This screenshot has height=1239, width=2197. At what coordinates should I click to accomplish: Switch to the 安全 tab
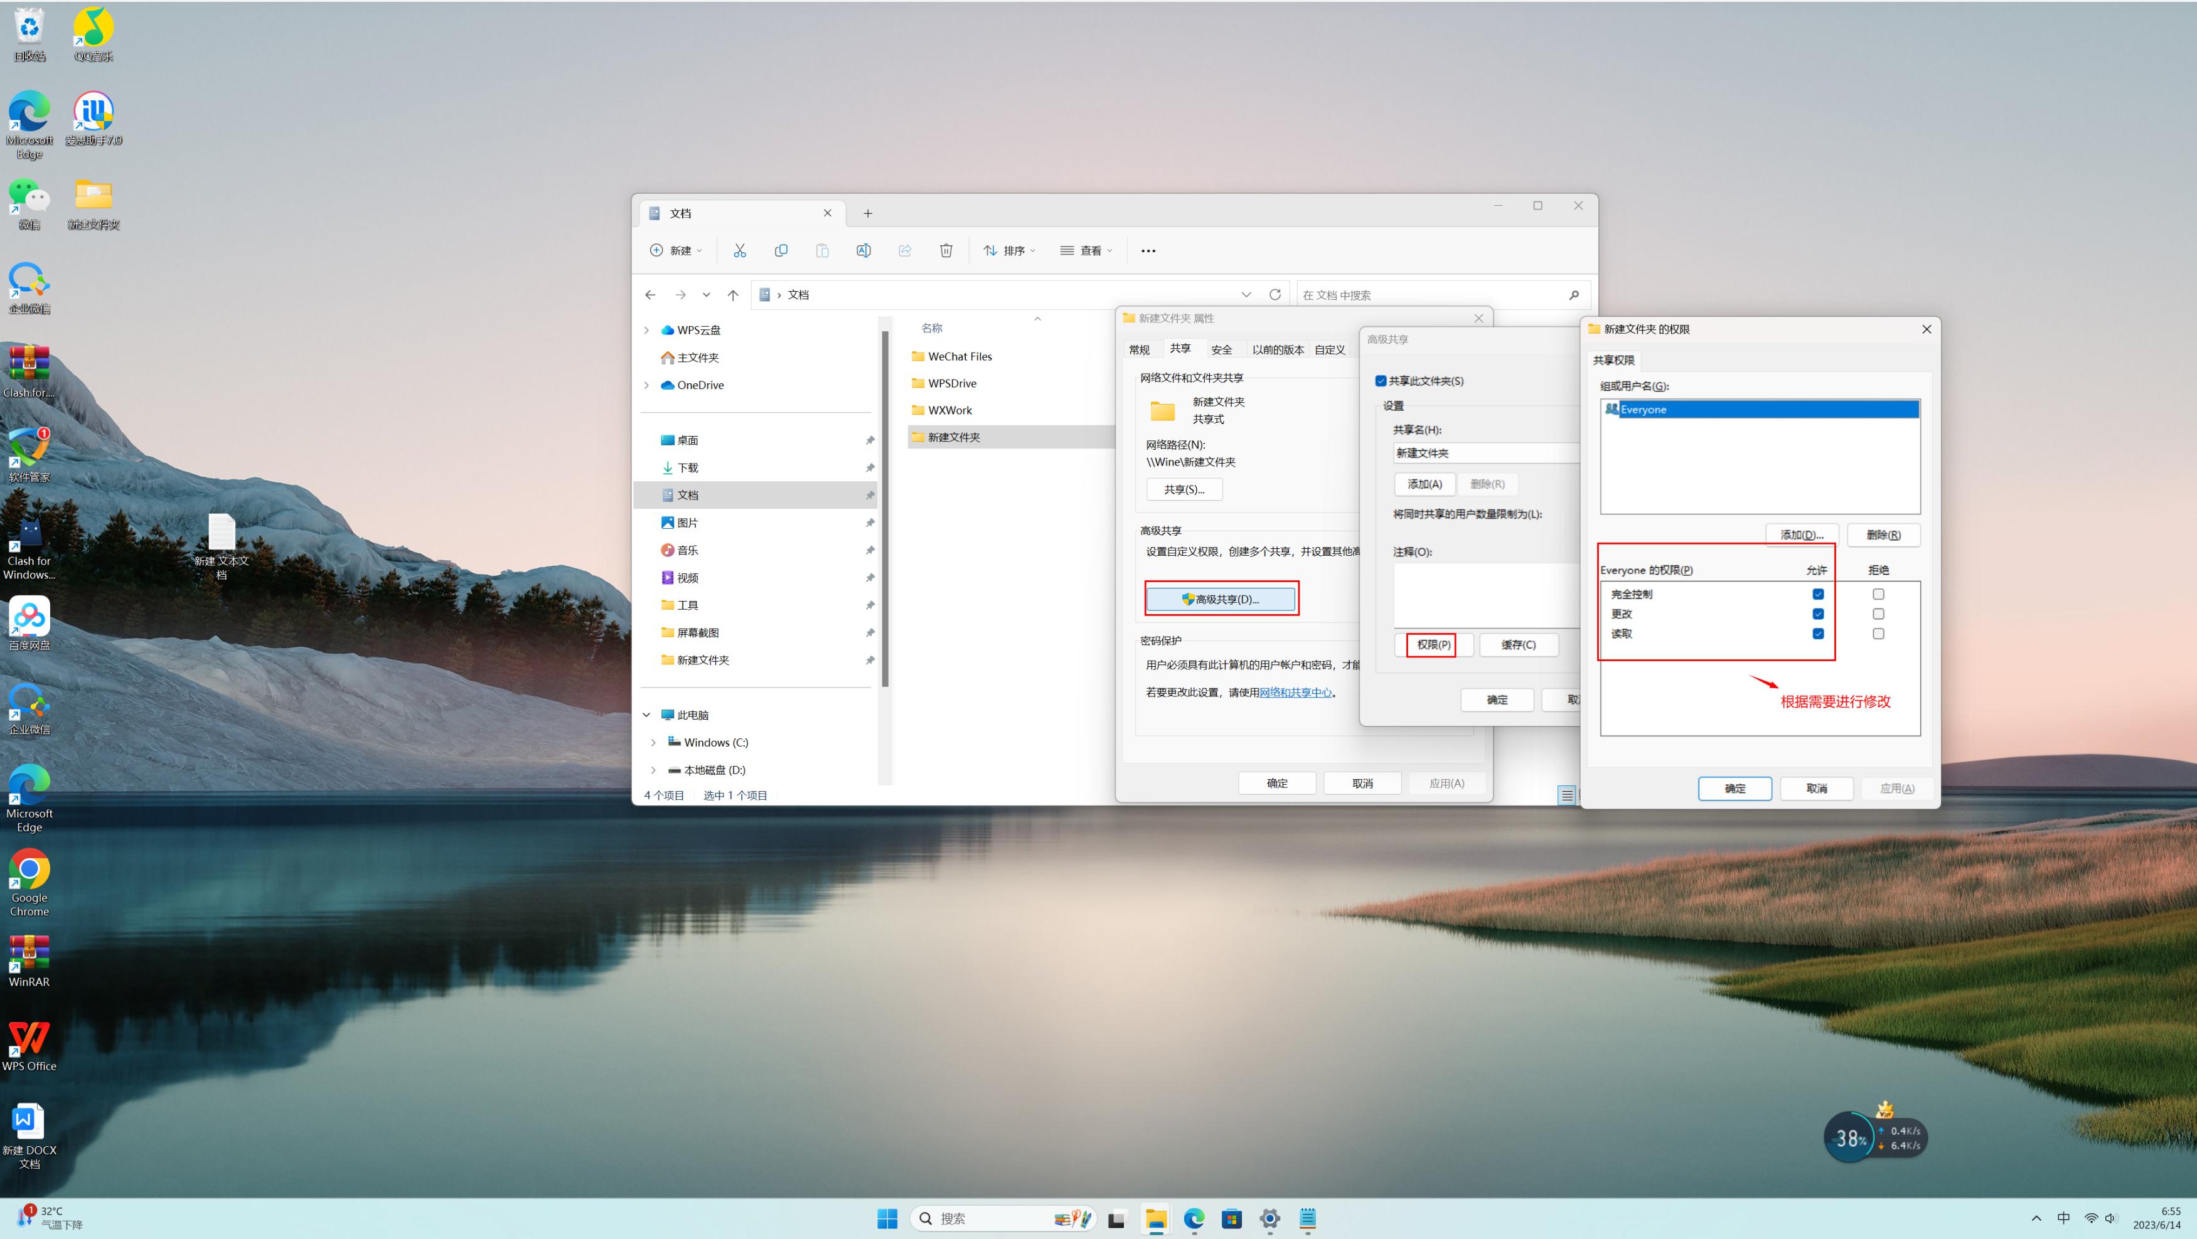coord(1222,349)
